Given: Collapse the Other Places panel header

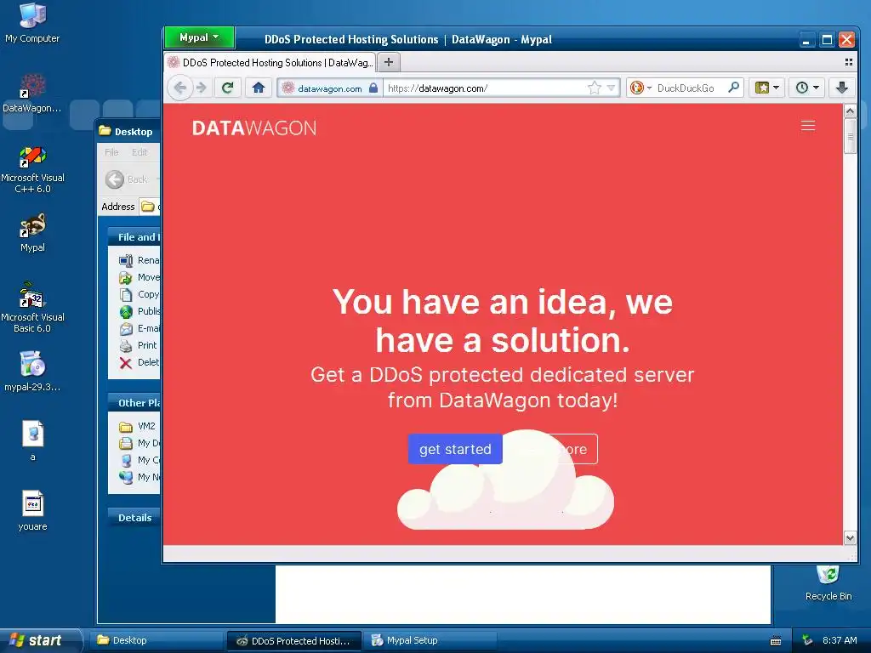Looking at the screenshot, I should tap(134, 403).
